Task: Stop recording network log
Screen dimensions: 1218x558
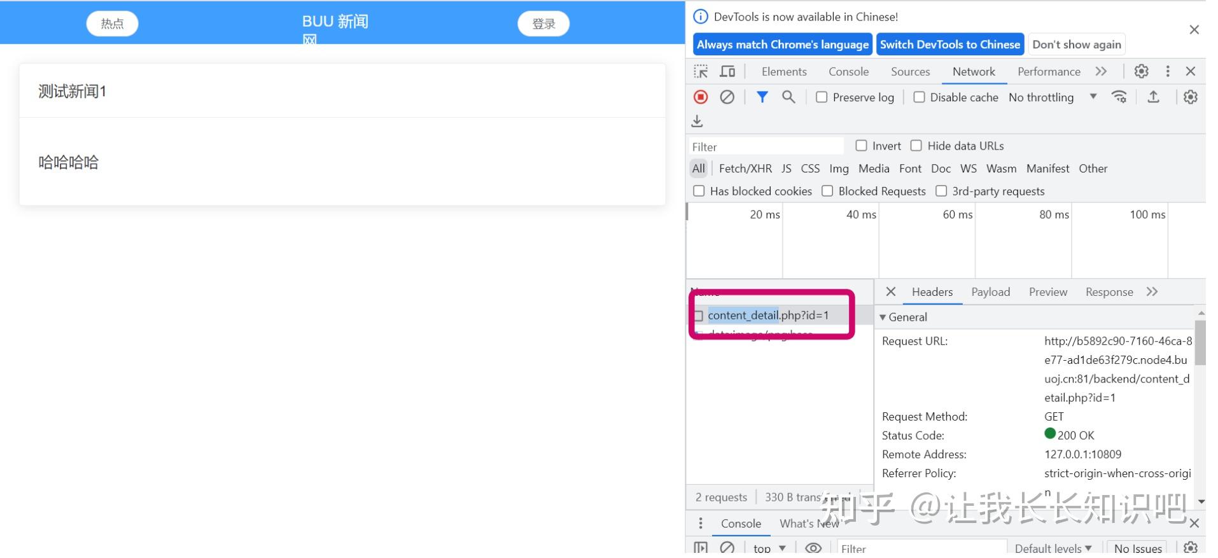Action: click(701, 97)
